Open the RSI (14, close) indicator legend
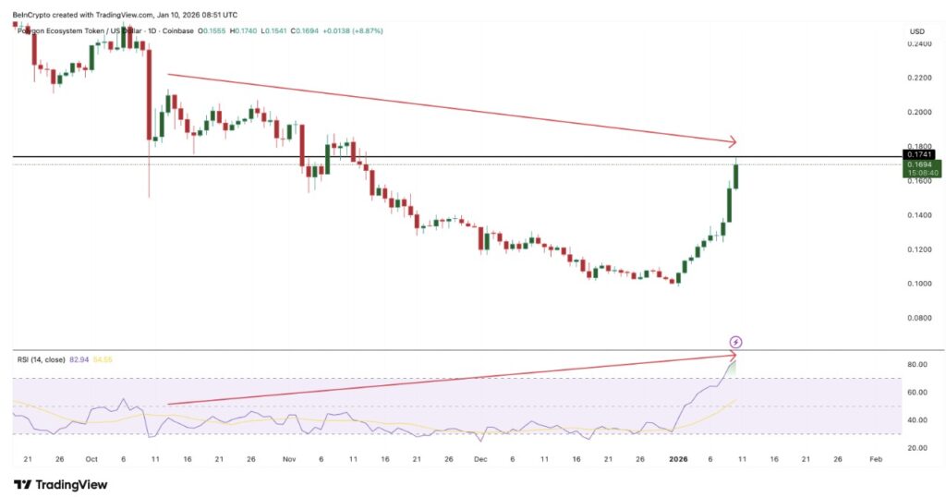 [x=41, y=359]
